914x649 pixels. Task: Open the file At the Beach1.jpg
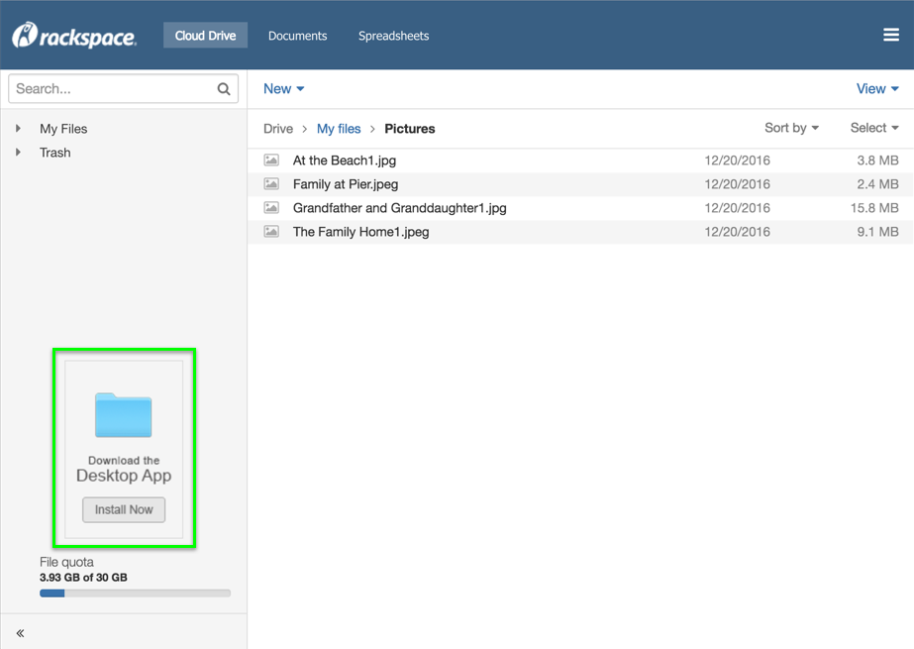(345, 161)
